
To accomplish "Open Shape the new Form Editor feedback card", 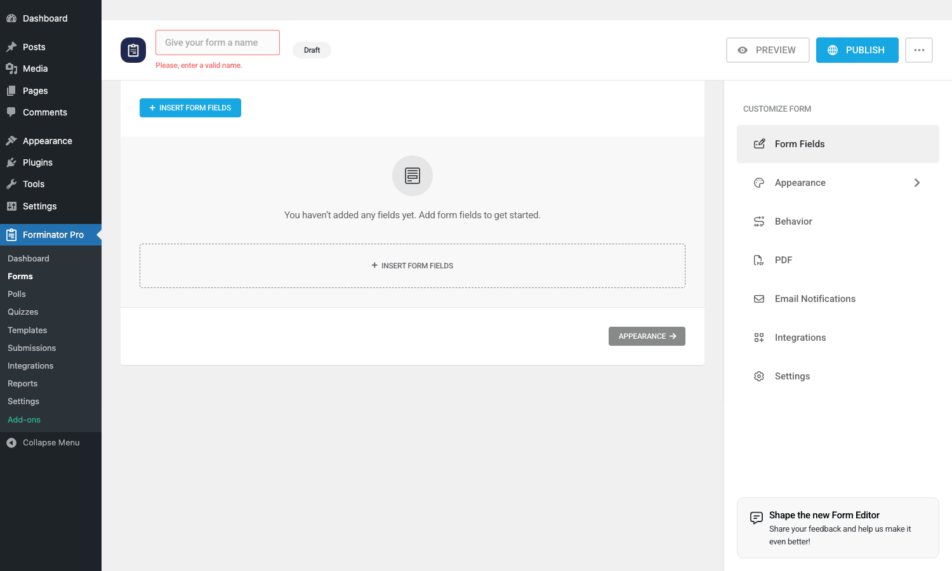I will [838, 528].
